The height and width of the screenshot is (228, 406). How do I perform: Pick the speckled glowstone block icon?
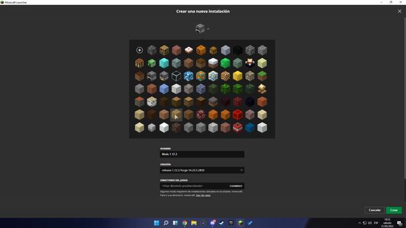pyautogui.click(x=225, y=76)
